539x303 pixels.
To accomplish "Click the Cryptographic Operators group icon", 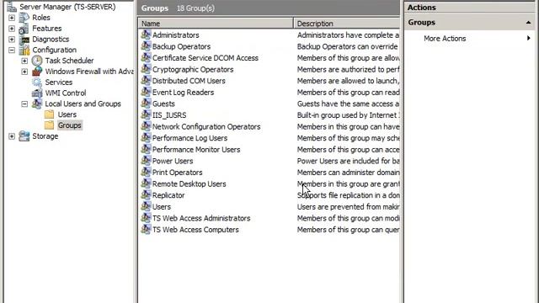I will (146, 69).
